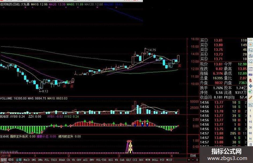Click the 涨幅 value 6.31%

218,74
